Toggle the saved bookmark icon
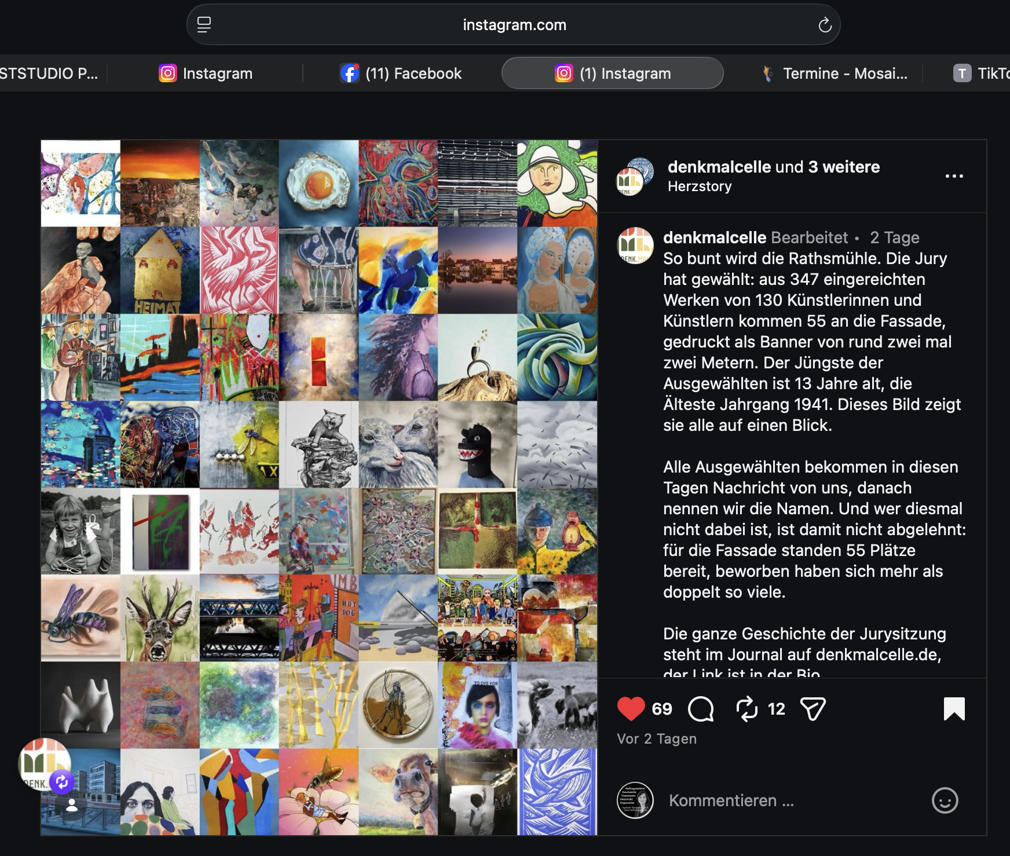1010x856 pixels. click(x=954, y=709)
